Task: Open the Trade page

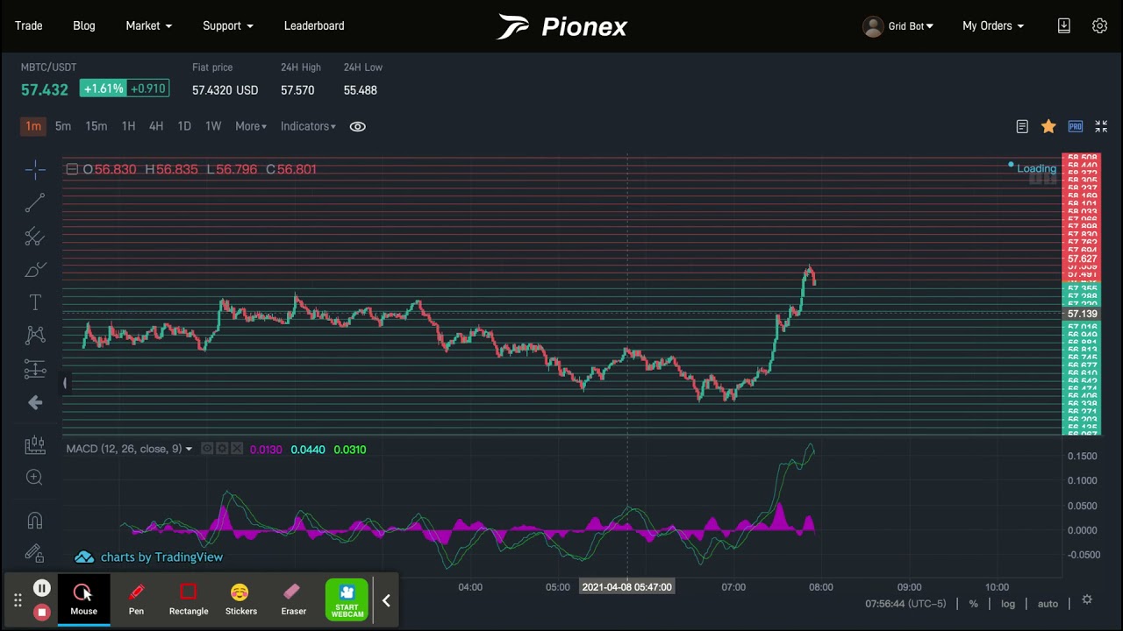Action: click(x=28, y=25)
